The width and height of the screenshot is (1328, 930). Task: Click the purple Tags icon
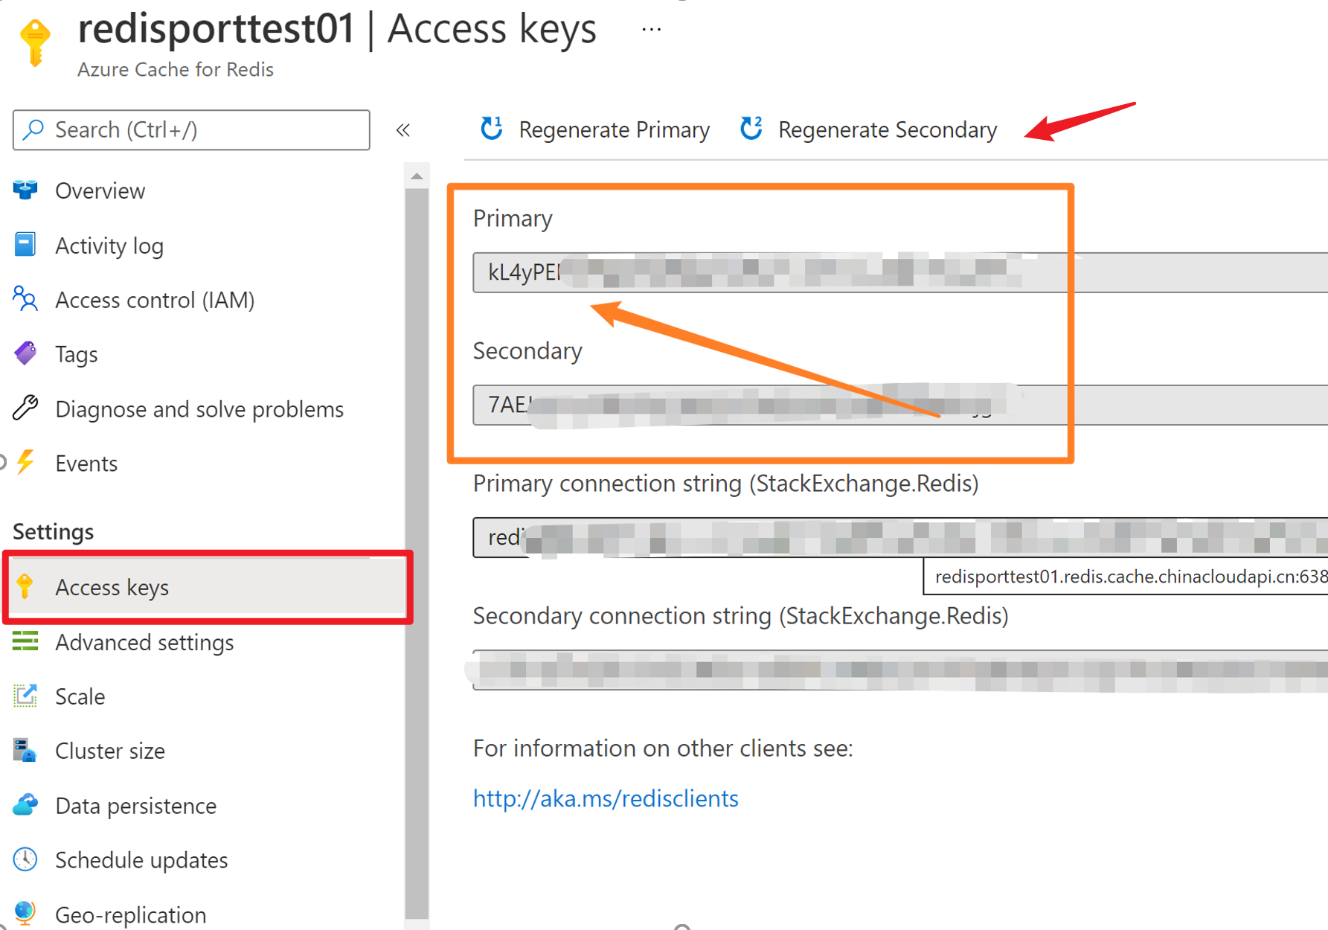click(x=25, y=353)
